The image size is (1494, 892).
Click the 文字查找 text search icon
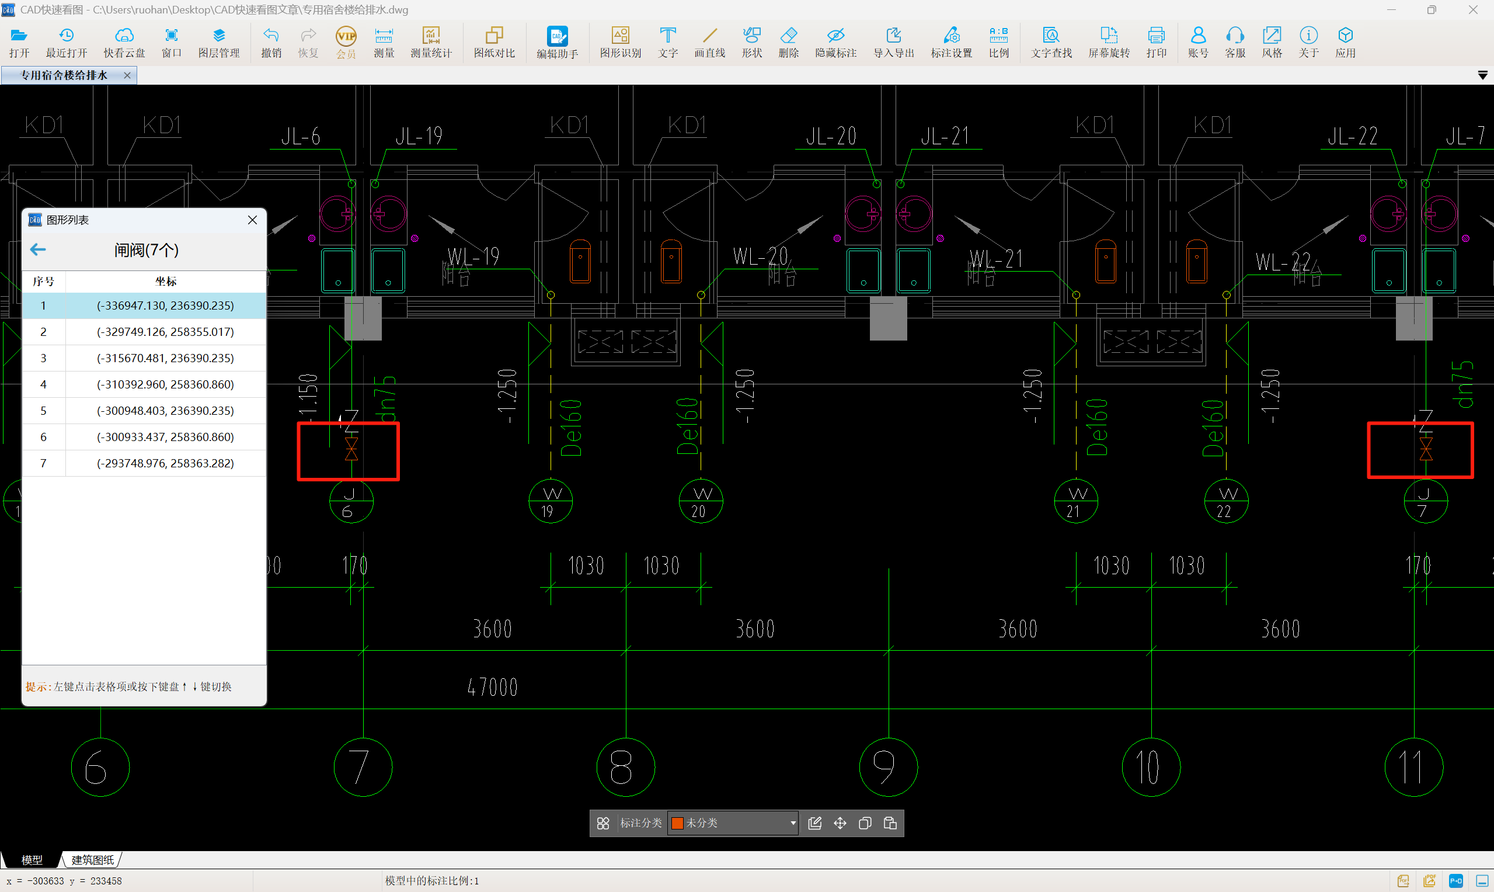(1051, 42)
